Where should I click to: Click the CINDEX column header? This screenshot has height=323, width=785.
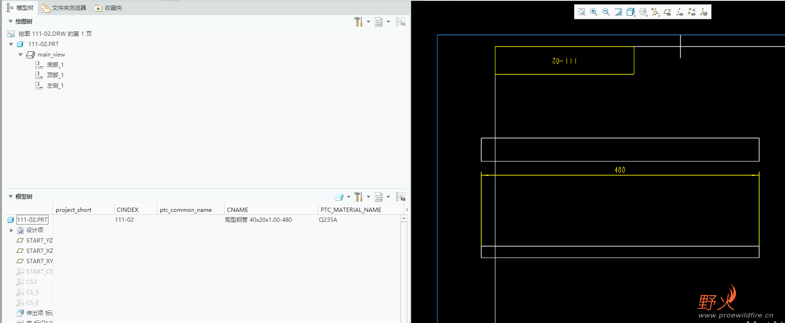click(x=135, y=210)
